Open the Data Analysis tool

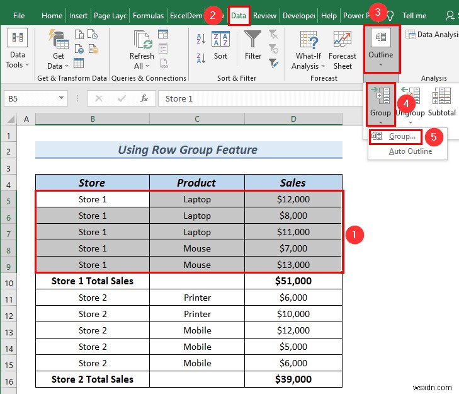(x=432, y=35)
